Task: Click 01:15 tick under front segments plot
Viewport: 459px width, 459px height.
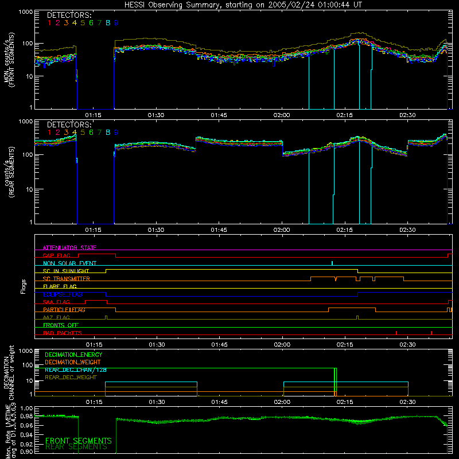Action: tap(94, 115)
